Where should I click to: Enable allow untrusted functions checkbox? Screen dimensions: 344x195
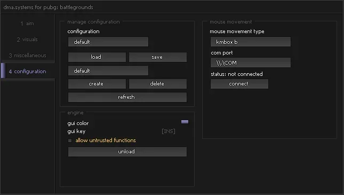click(70, 141)
